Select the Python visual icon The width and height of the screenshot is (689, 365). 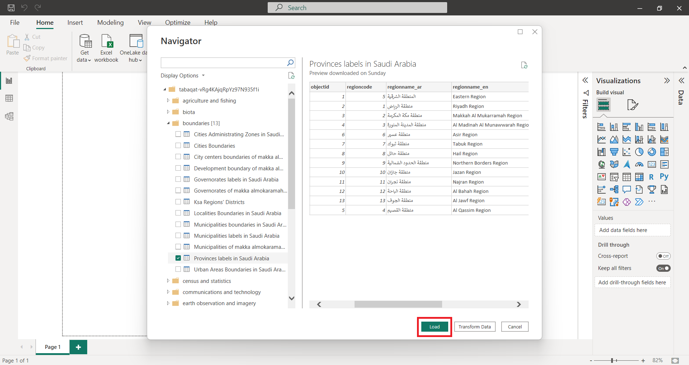664,177
